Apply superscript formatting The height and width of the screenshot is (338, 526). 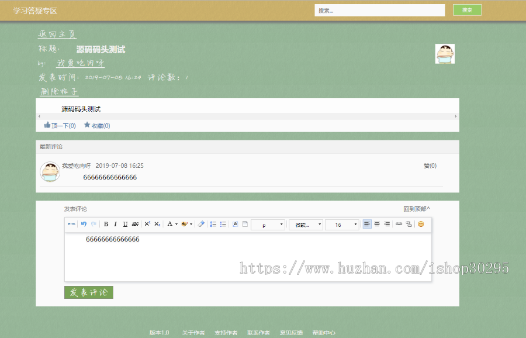[148, 224]
